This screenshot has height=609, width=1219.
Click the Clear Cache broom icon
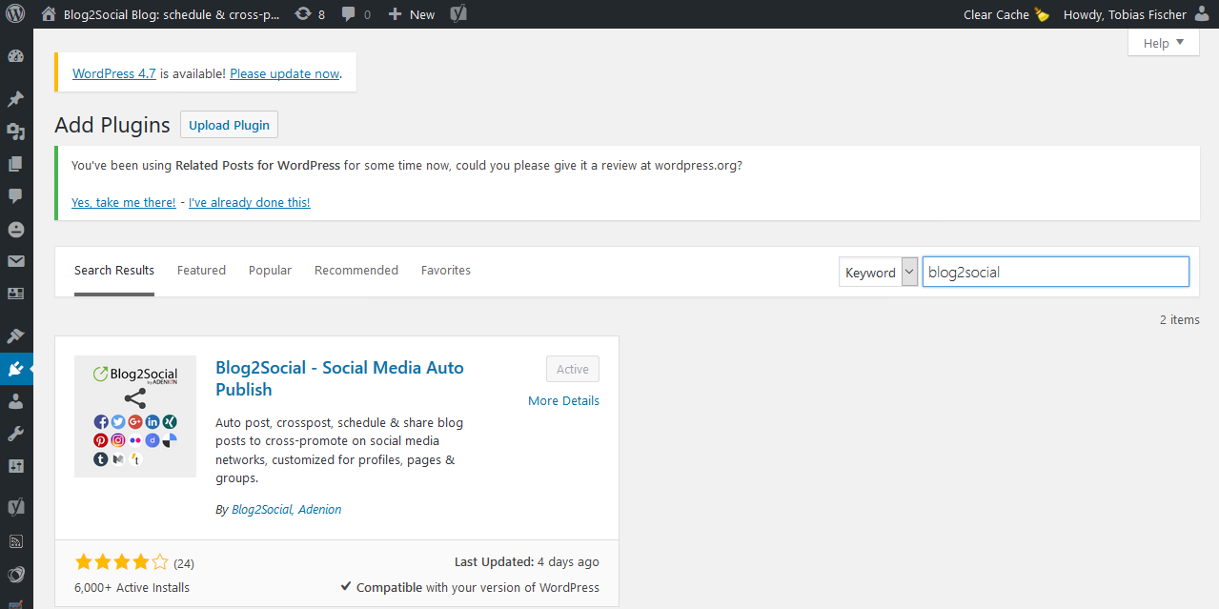click(1042, 14)
